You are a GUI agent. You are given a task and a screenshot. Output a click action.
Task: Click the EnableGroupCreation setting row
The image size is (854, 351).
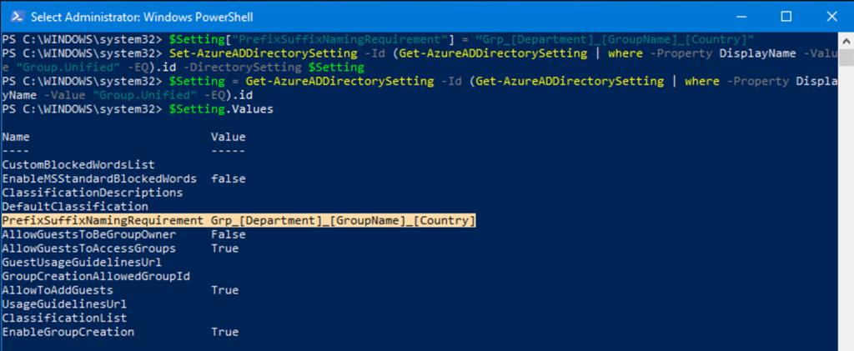click(68, 332)
